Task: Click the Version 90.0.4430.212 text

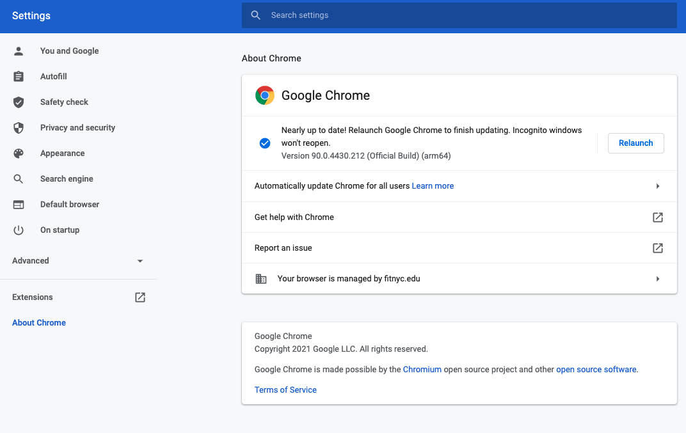Action: tap(366, 156)
